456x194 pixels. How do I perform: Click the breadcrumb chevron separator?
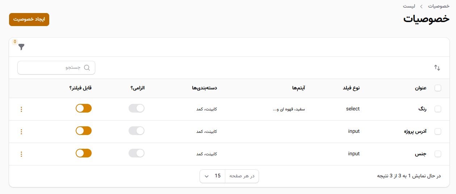tap(422, 7)
